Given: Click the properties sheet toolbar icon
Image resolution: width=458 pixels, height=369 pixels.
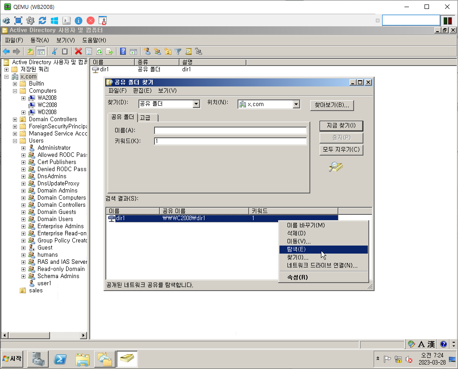Looking at the screenshot, I should (88, 52).
